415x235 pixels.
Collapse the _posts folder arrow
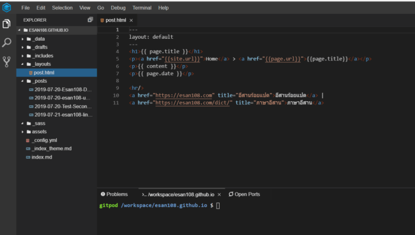[x=22, y=81]
